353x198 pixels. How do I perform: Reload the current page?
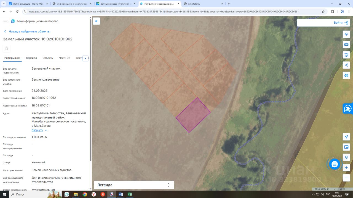click(17, 12)
